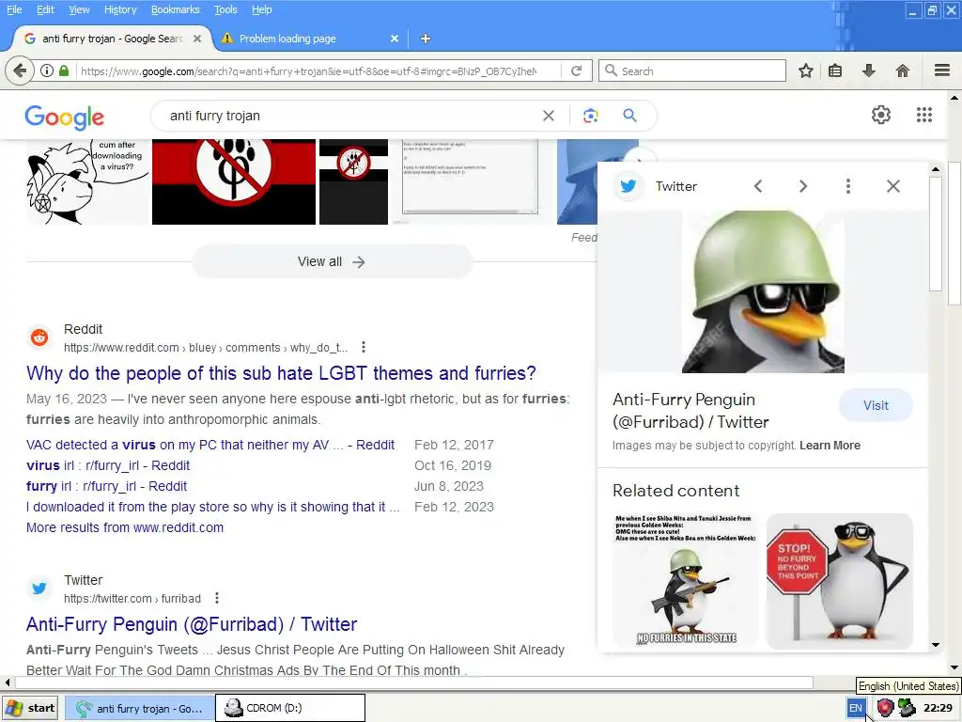
Task: Click Learn More about image copyright
Action: click(830, 445)
